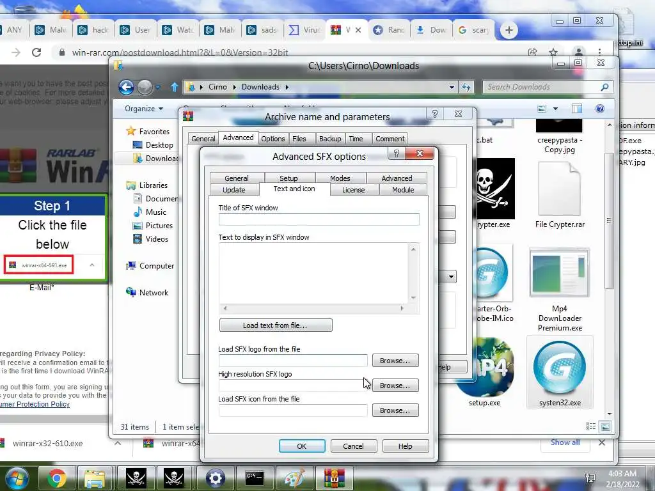Click the Explorer forward arrow button
The image size is (655, 491).
145,87
